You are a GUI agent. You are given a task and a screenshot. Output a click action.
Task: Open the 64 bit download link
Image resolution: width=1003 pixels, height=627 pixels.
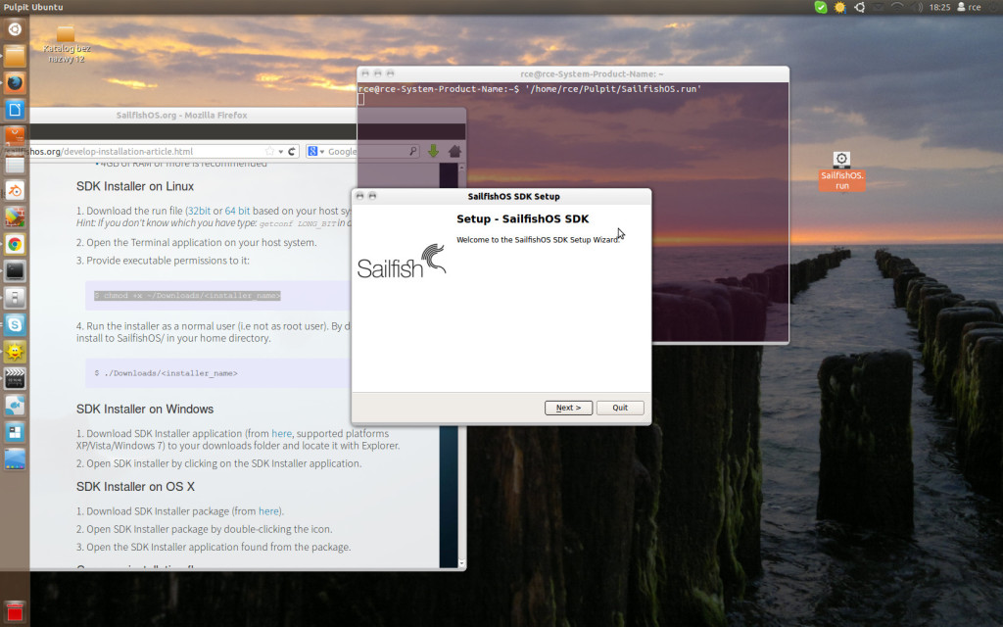(237, 211)
